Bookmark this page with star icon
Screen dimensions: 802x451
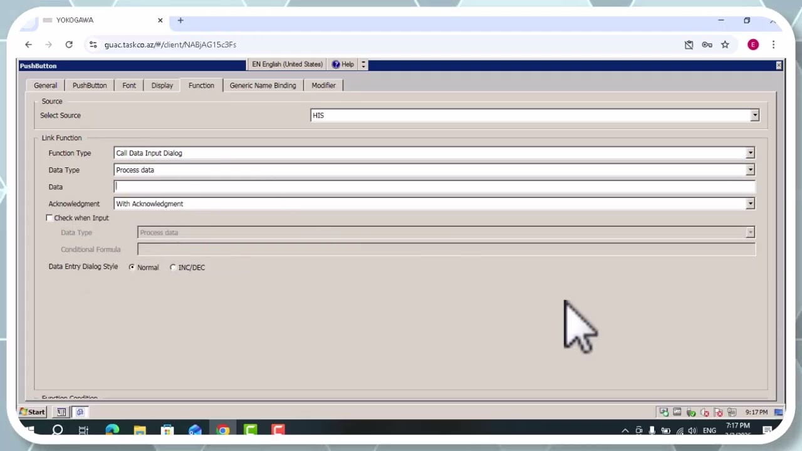click(x=725, y=44)
